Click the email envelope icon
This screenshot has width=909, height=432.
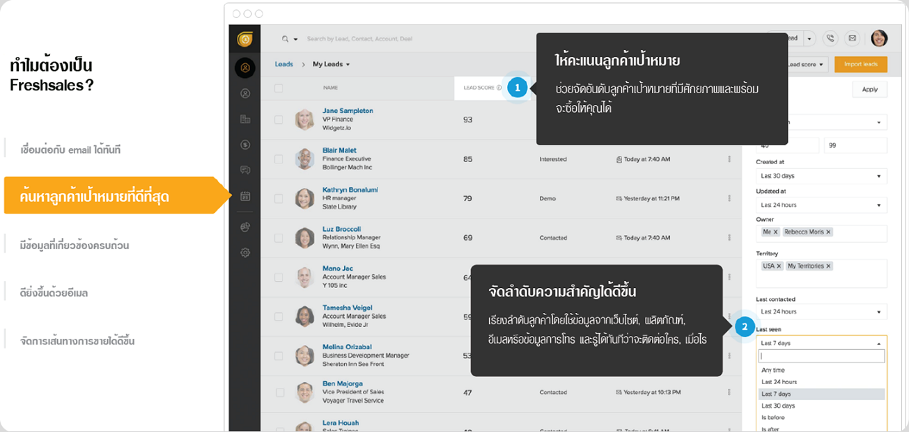click(851, 38)
